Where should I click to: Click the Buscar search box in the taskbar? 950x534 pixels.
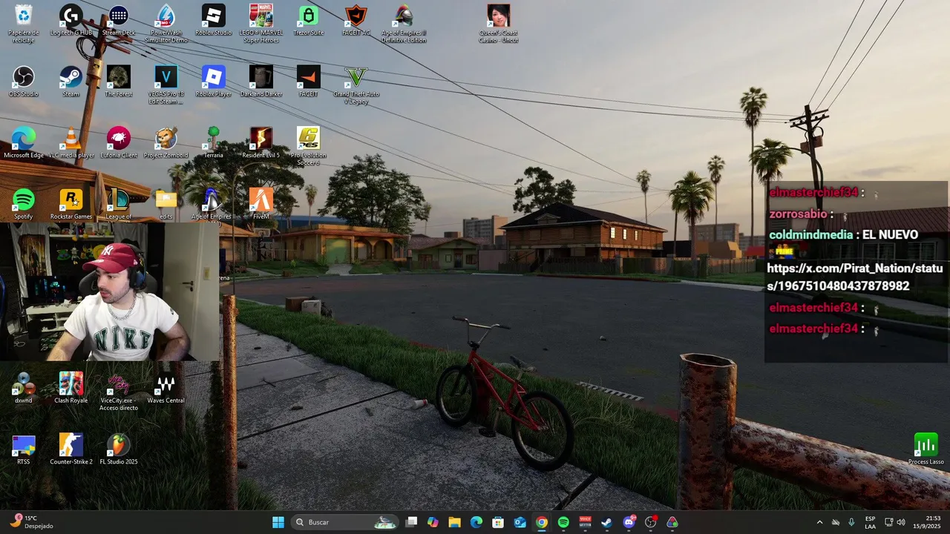tap(344, 522)
